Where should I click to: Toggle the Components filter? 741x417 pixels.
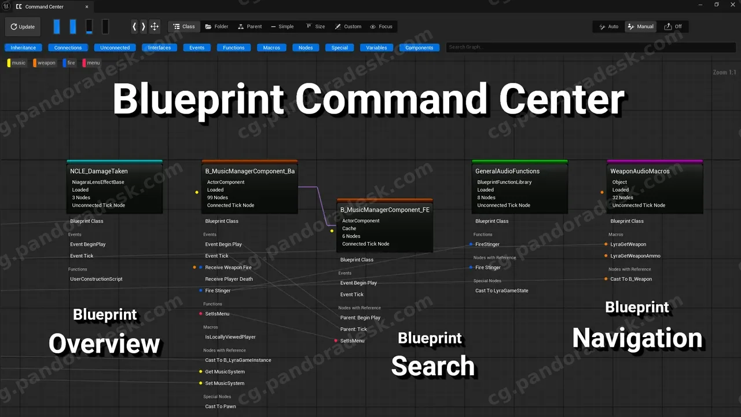point(419,47)
